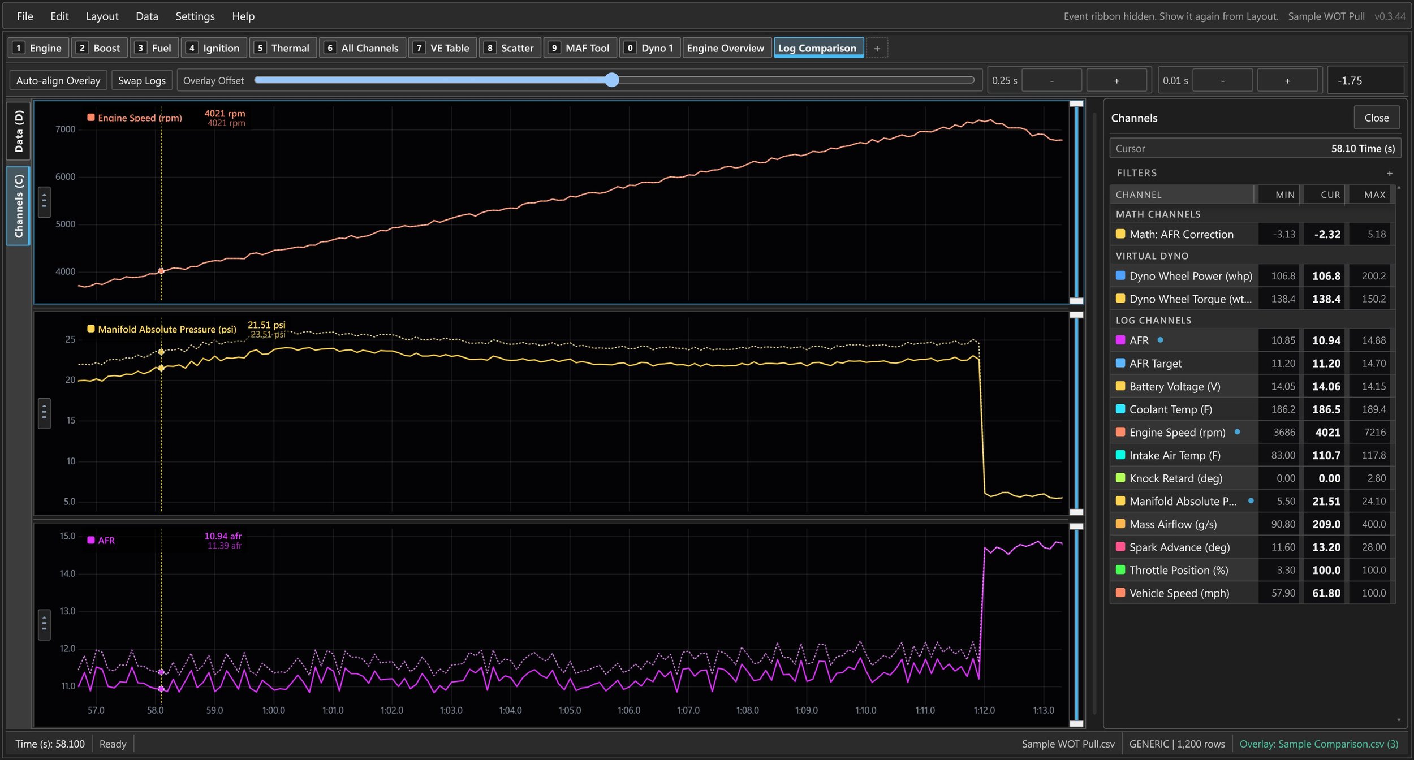Click the Engine Speed plot vertical range bar
1414x760 pixels.
click(x=1076, y=202)
